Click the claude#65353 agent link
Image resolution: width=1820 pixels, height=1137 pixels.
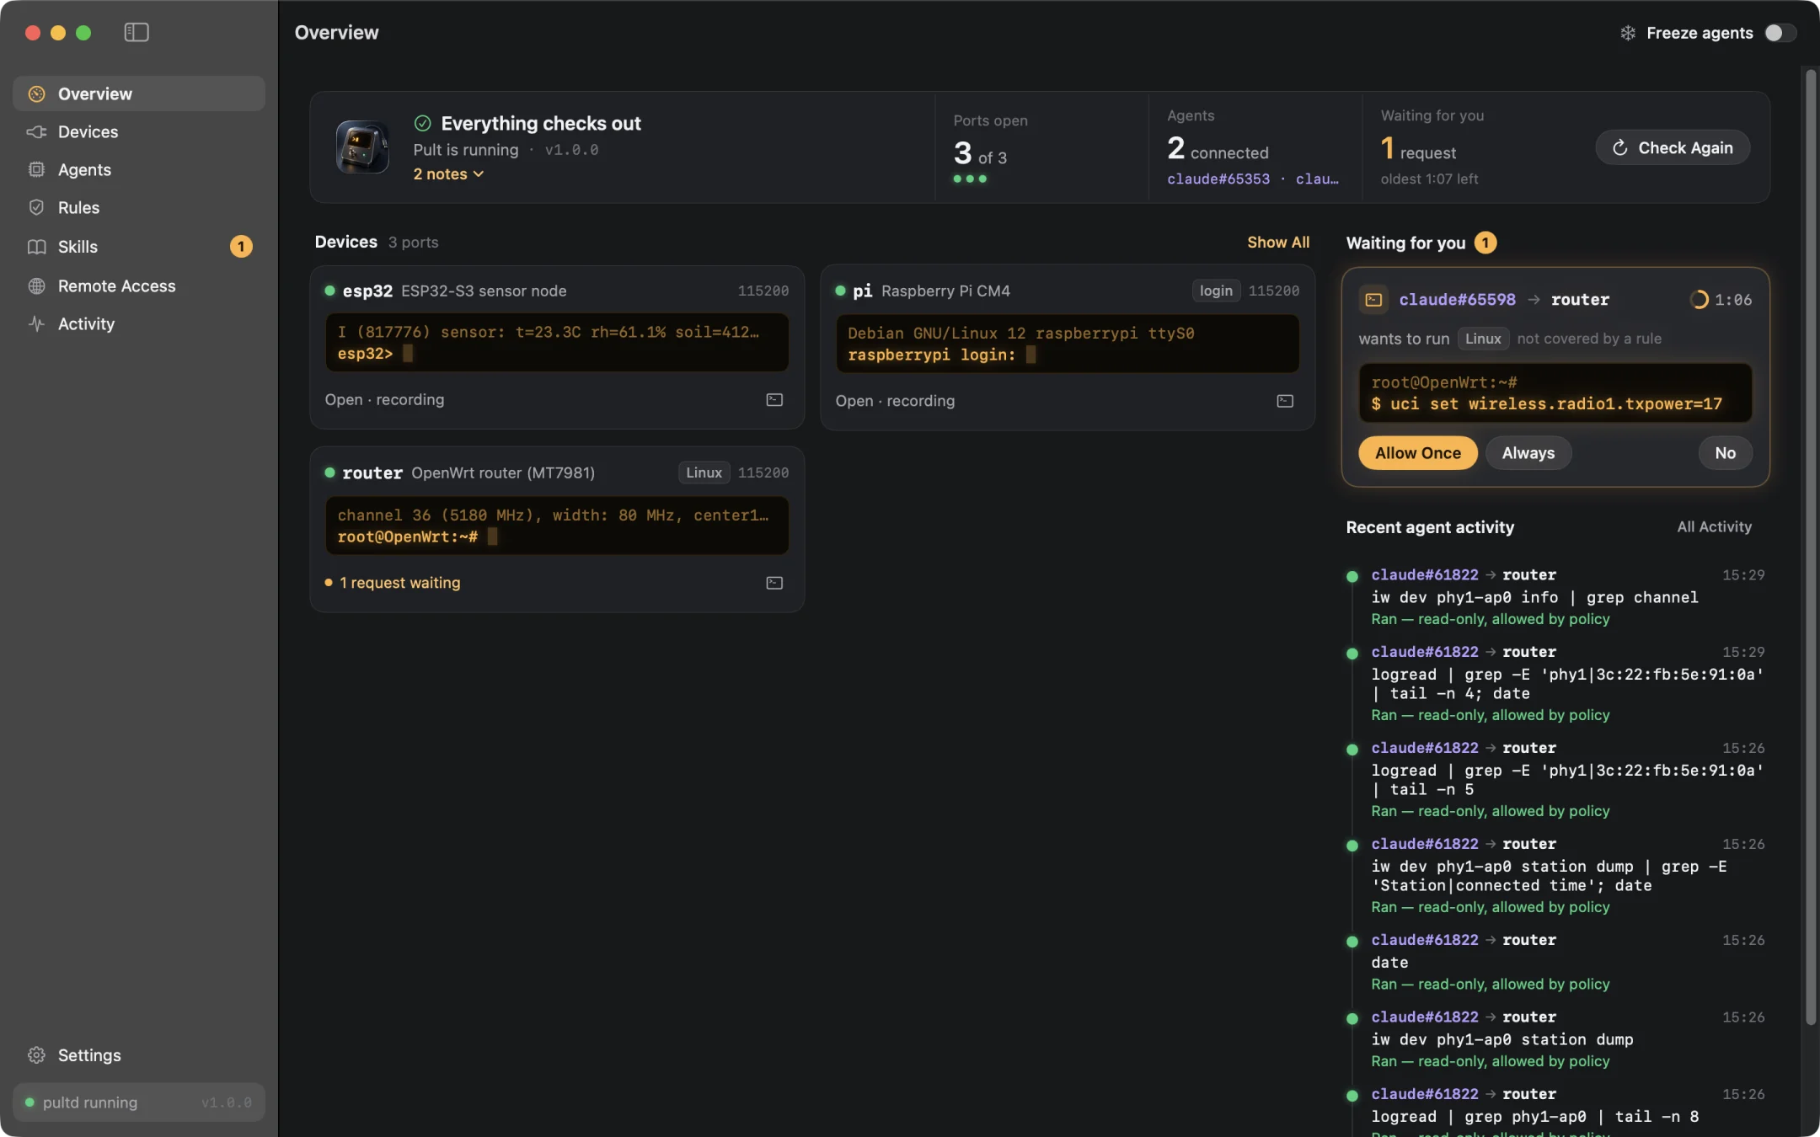point(1218,179)
